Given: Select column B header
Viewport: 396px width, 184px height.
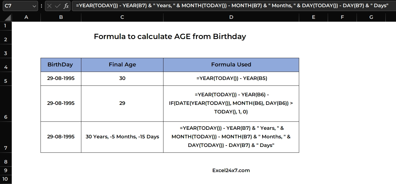Looking at the screenshot, I should pyautogui.click(x=61, y=17).
